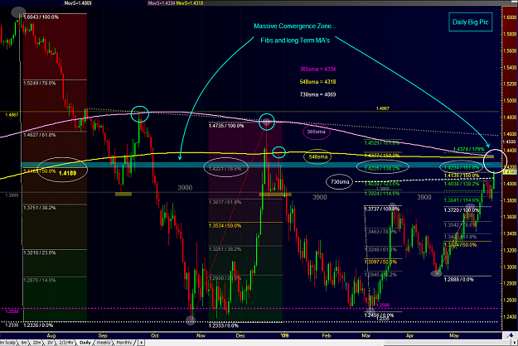Open the Weekly timeframe tab
This screenshot has height=346, width=518.
coord(104,343)
